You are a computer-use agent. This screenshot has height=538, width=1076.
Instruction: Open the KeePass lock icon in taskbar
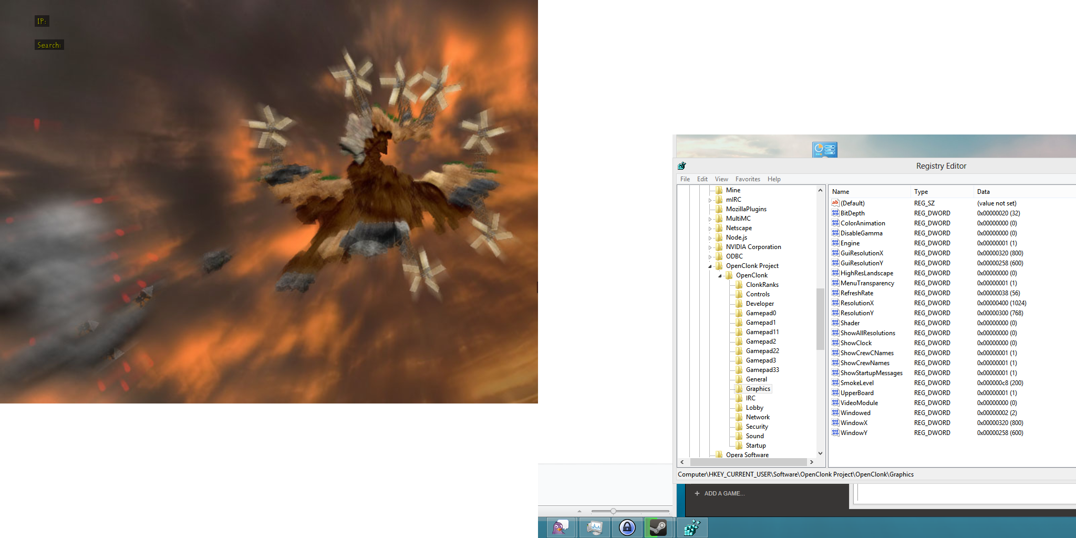[x=627, y=527]
